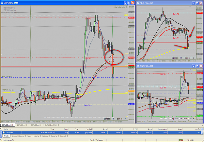204x142 pixels.
Task: Maximize the GBPUSDm,H1 chart window
Action: tap(197, 66)
